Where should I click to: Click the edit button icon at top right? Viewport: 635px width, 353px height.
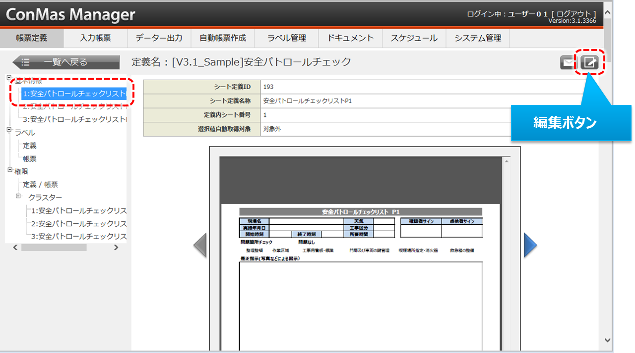589,62
